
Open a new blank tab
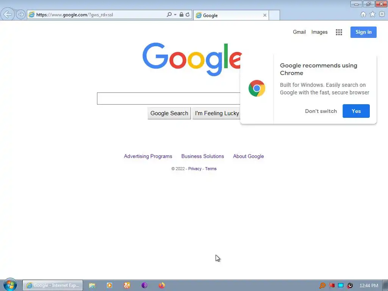click(x=274, y=15)
